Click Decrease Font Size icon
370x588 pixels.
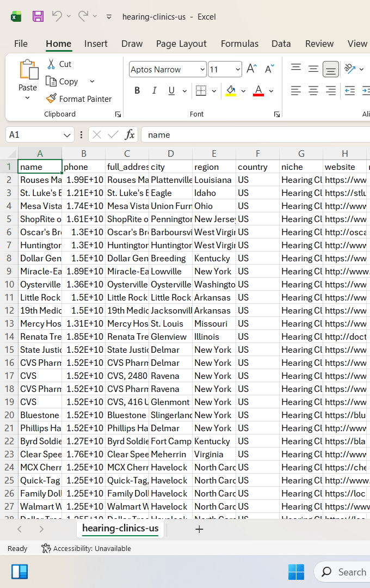(x=269, y=69)
